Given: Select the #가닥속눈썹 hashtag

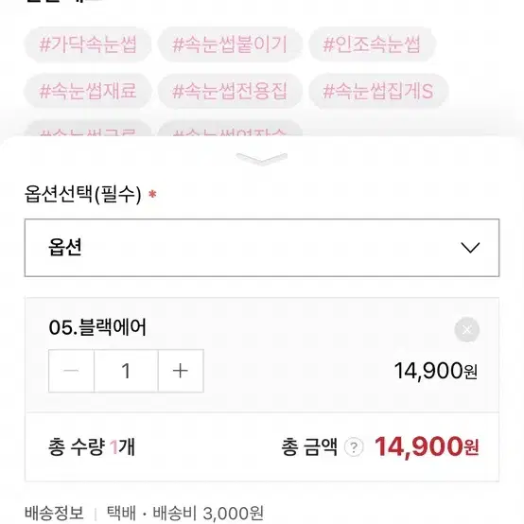Looking at the screenshot, I should tap(88, 44).
